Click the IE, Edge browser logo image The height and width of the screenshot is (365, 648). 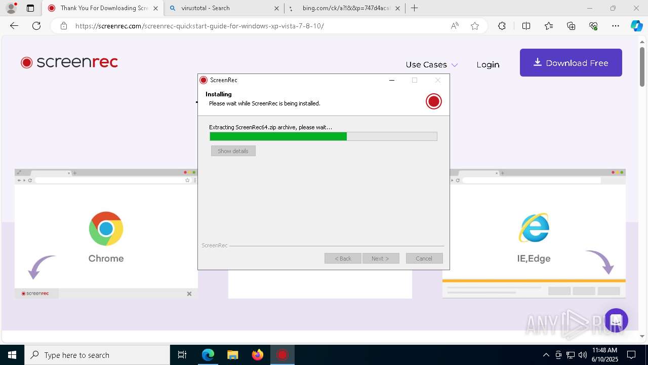tap(534, 228)
